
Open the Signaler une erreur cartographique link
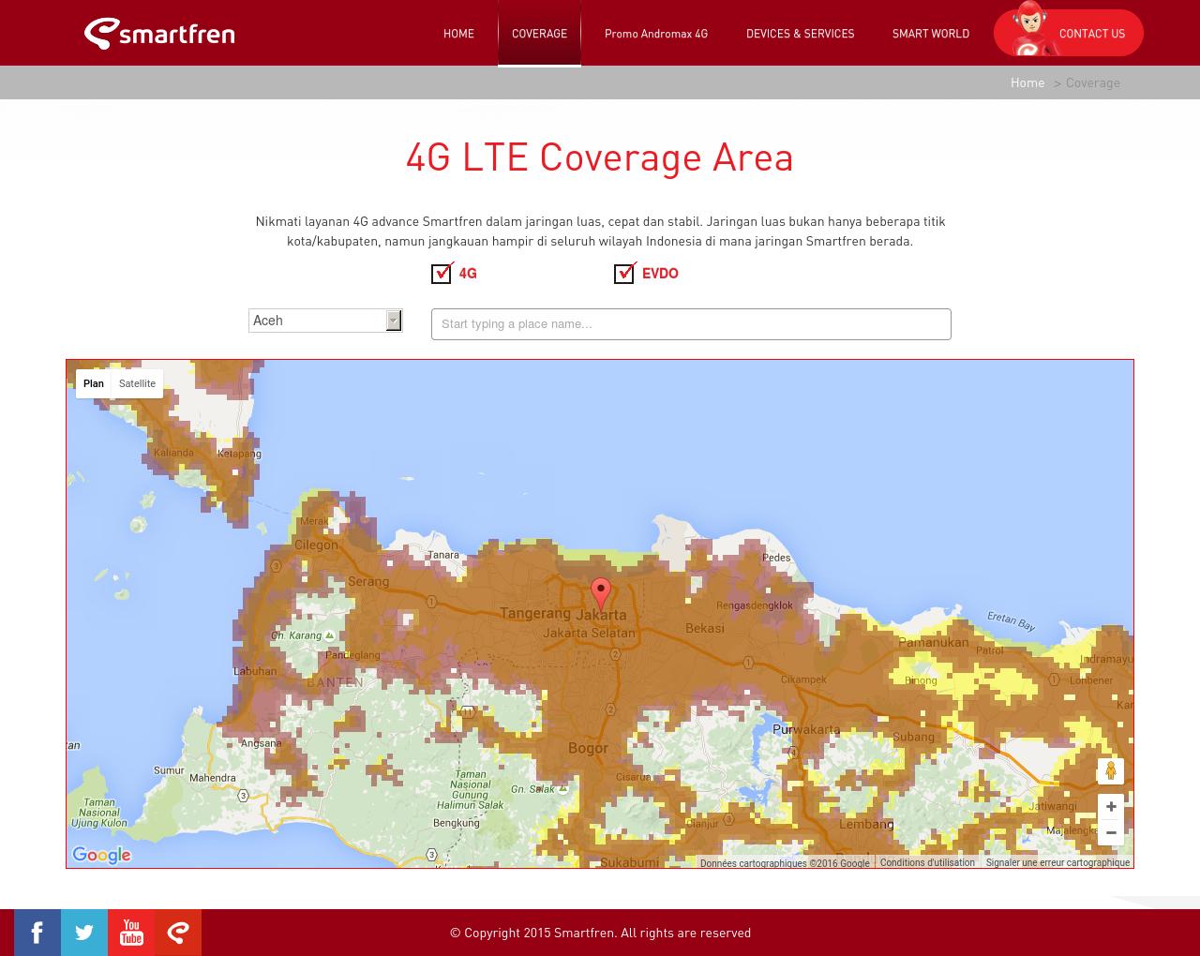click(x=1057, y=862)
